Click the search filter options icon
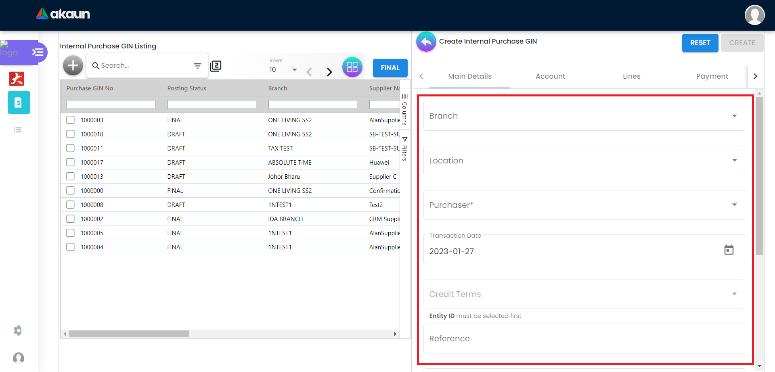 pyautogui.click(x=197, y=66)
